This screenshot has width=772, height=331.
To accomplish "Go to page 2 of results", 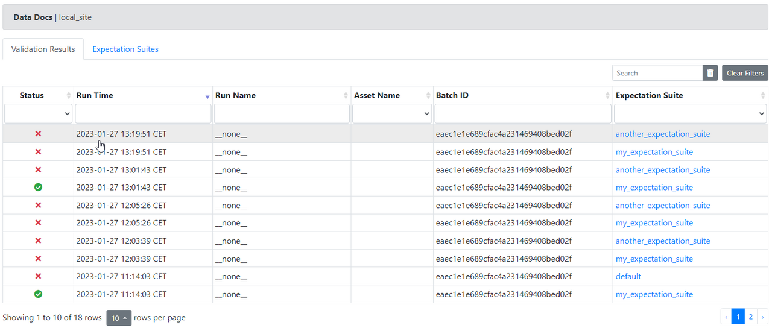I will pos(750,317).
